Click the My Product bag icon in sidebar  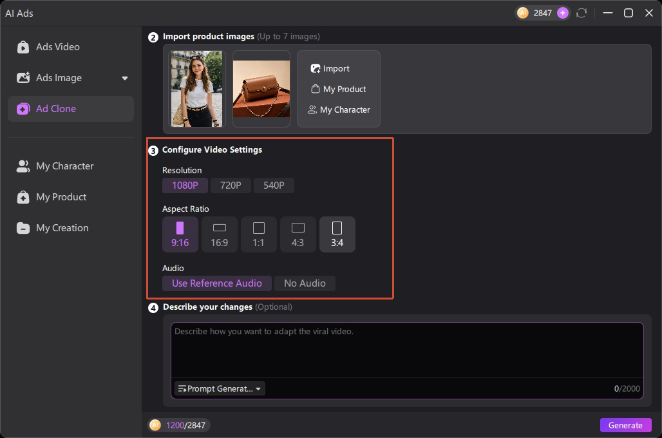coord(23,197)
